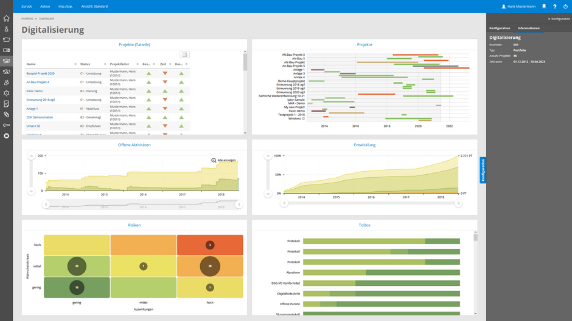Open the checklist icon in left sidebar

coord(6,104)
